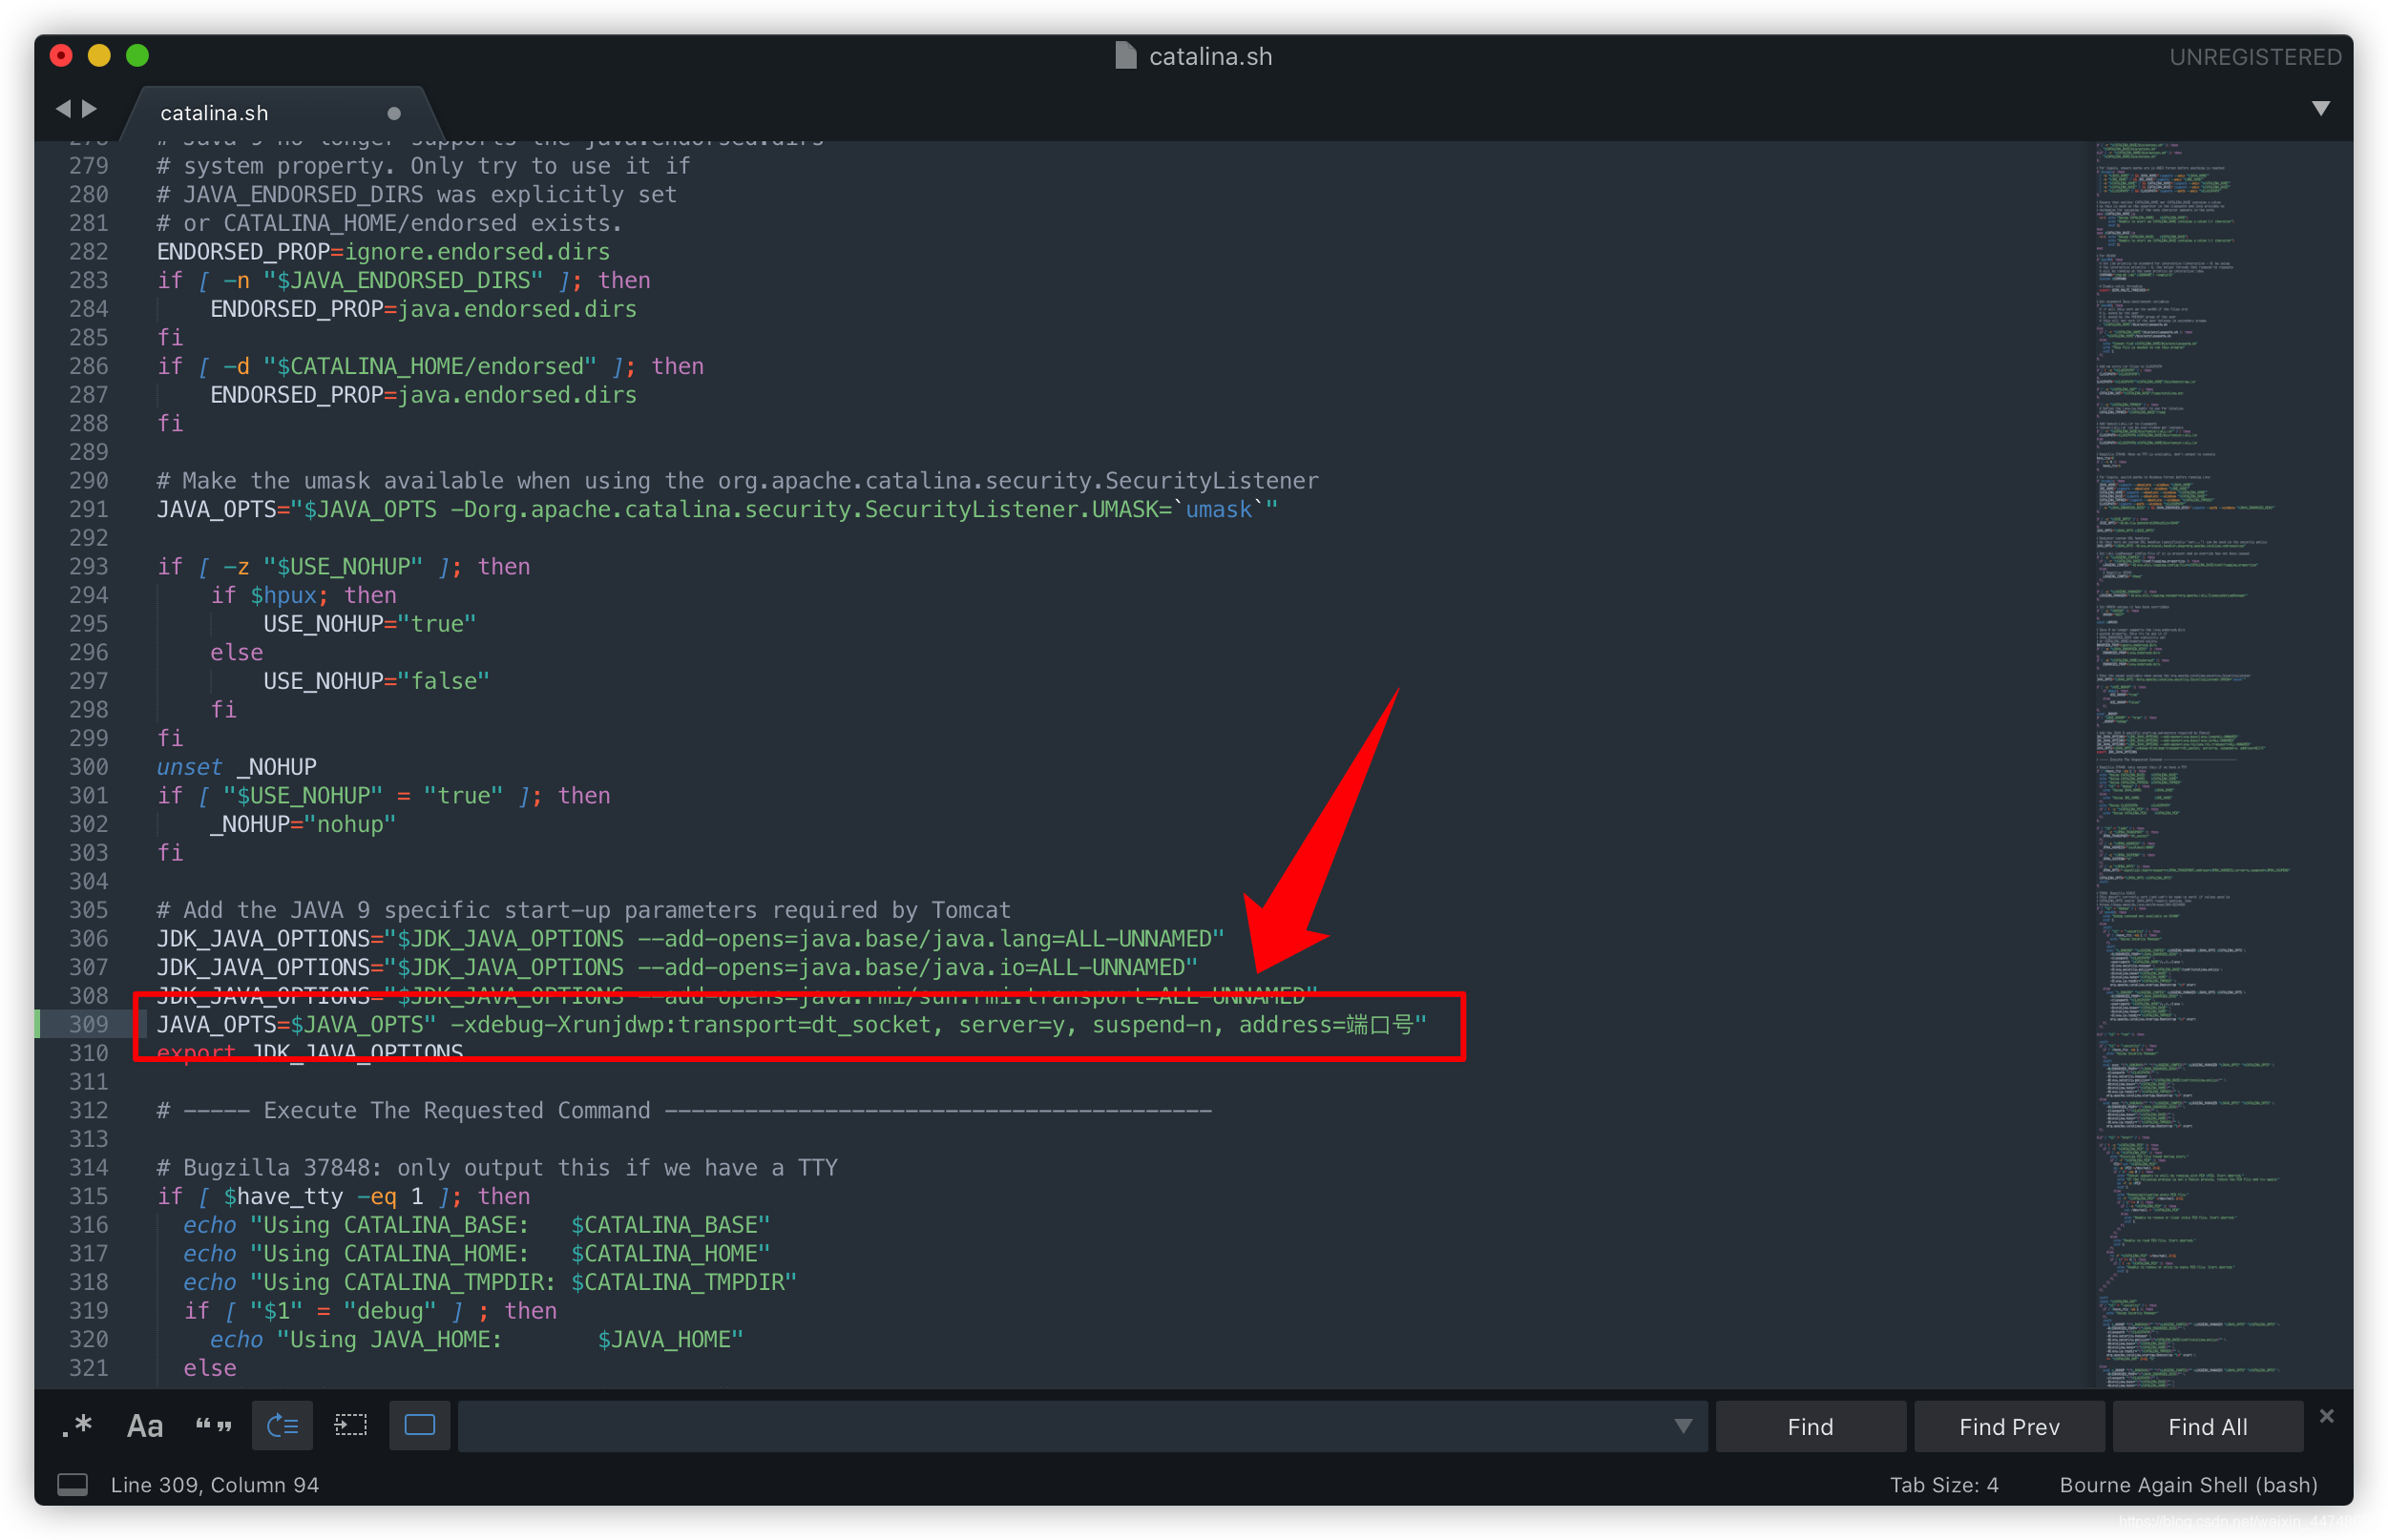Click the _NOHUP="nohup" assignment
Viewport: 2388px width, 1540px height.
coord(303,824)
